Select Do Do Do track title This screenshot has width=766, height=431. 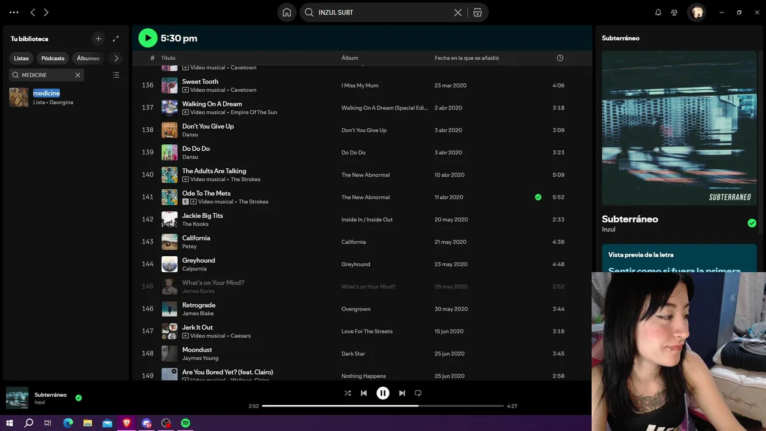point(196,148)
